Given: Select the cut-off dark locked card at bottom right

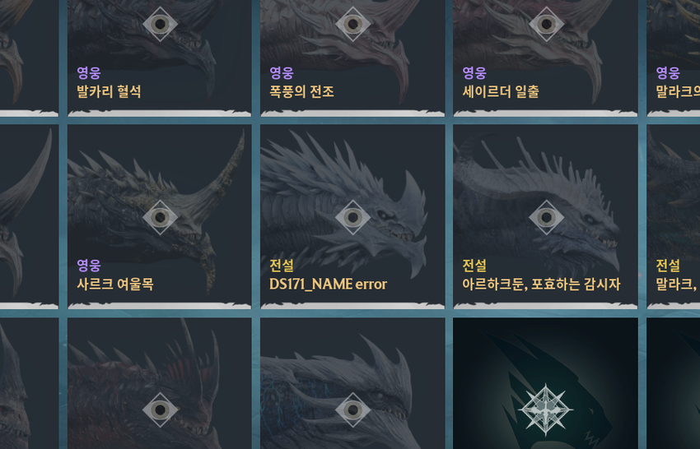Looking at the screenshot, I should [x=673, y=383].
